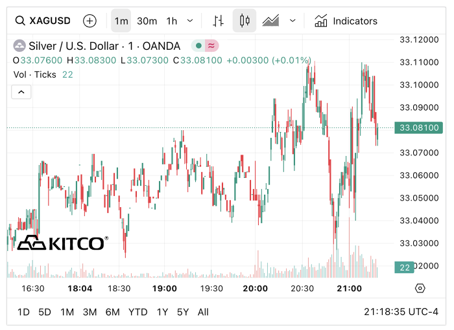454x330 pixels.
Task: Click the 19:00 time axis label
Action: click(x=165, y=289)
